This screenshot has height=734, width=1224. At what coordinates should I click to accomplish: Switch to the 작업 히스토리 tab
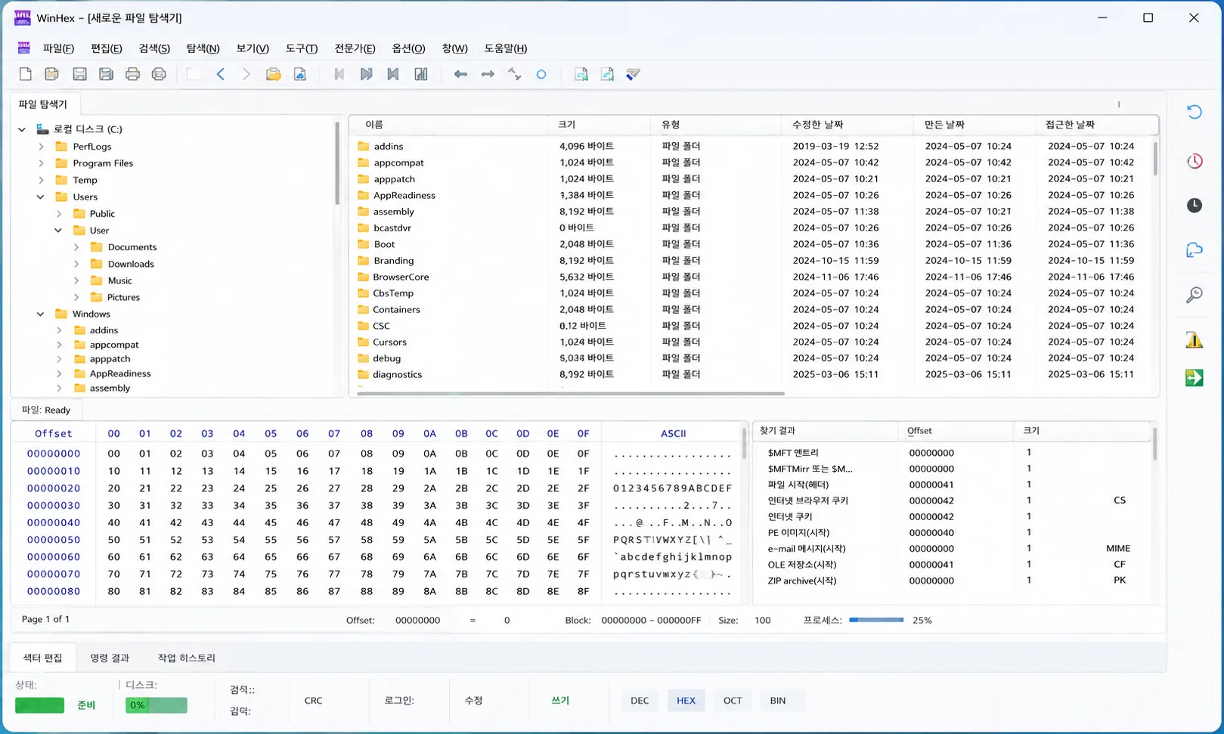tap(187, 658)
